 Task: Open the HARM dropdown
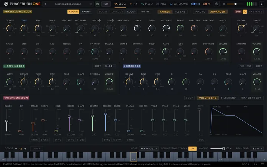coord(86,12)
